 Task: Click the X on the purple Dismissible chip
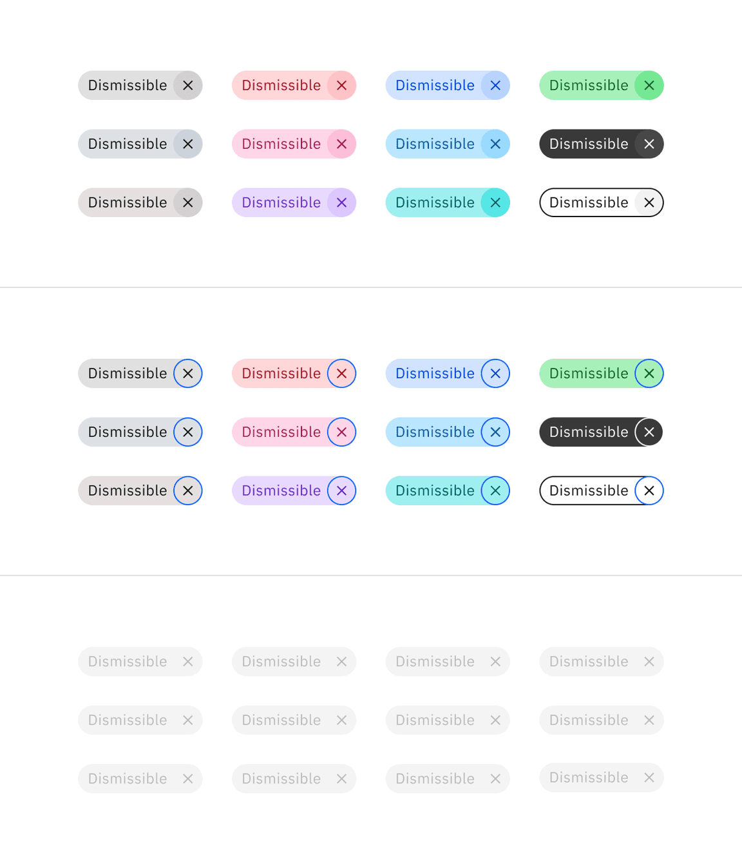tap(341, 202)
